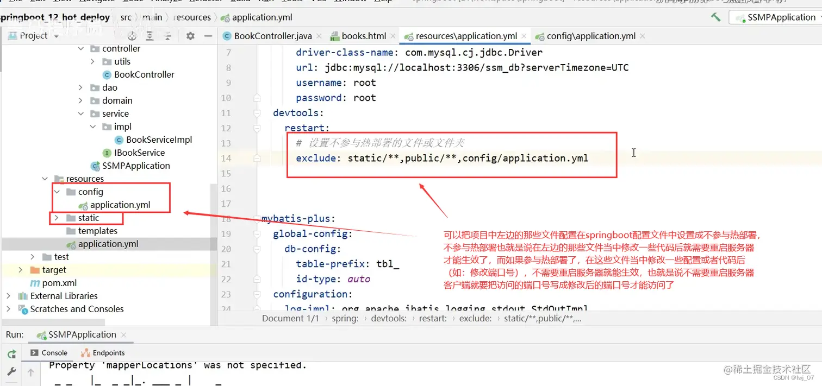Collapse all nodes in Project panel
Screen dimensions: 822x386
click(167, 36)
